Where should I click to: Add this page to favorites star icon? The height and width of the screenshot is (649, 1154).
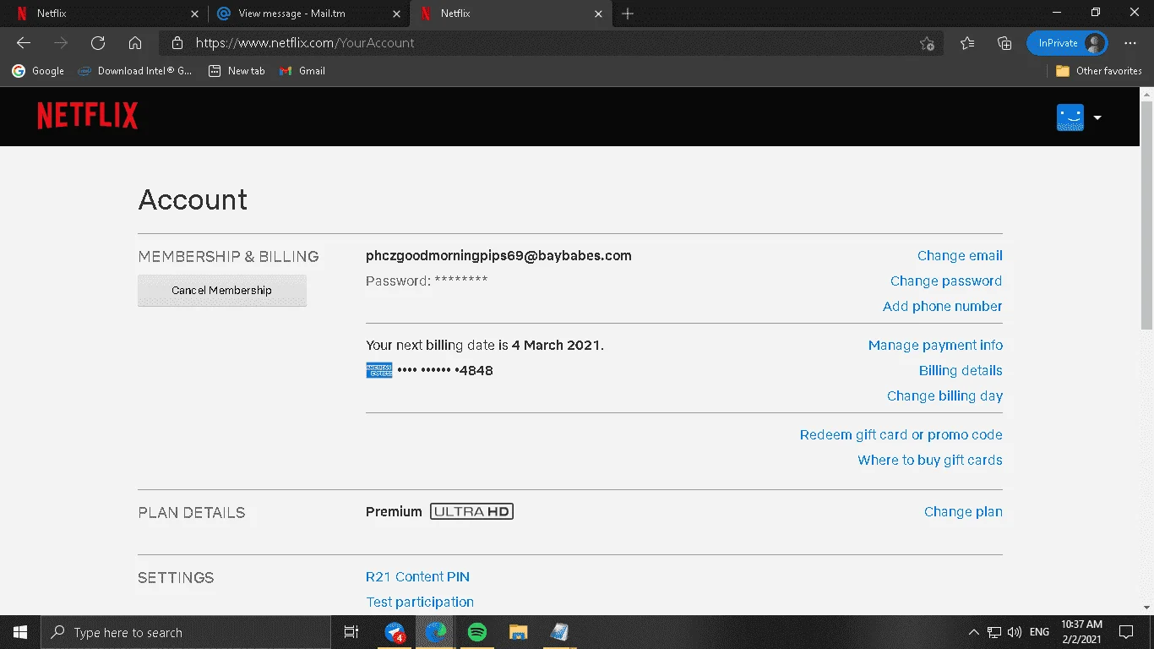[927, 43]
